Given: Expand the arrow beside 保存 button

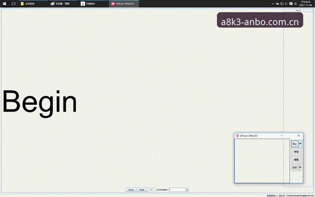Looking at the screenshot, I should tap(300, 167).
